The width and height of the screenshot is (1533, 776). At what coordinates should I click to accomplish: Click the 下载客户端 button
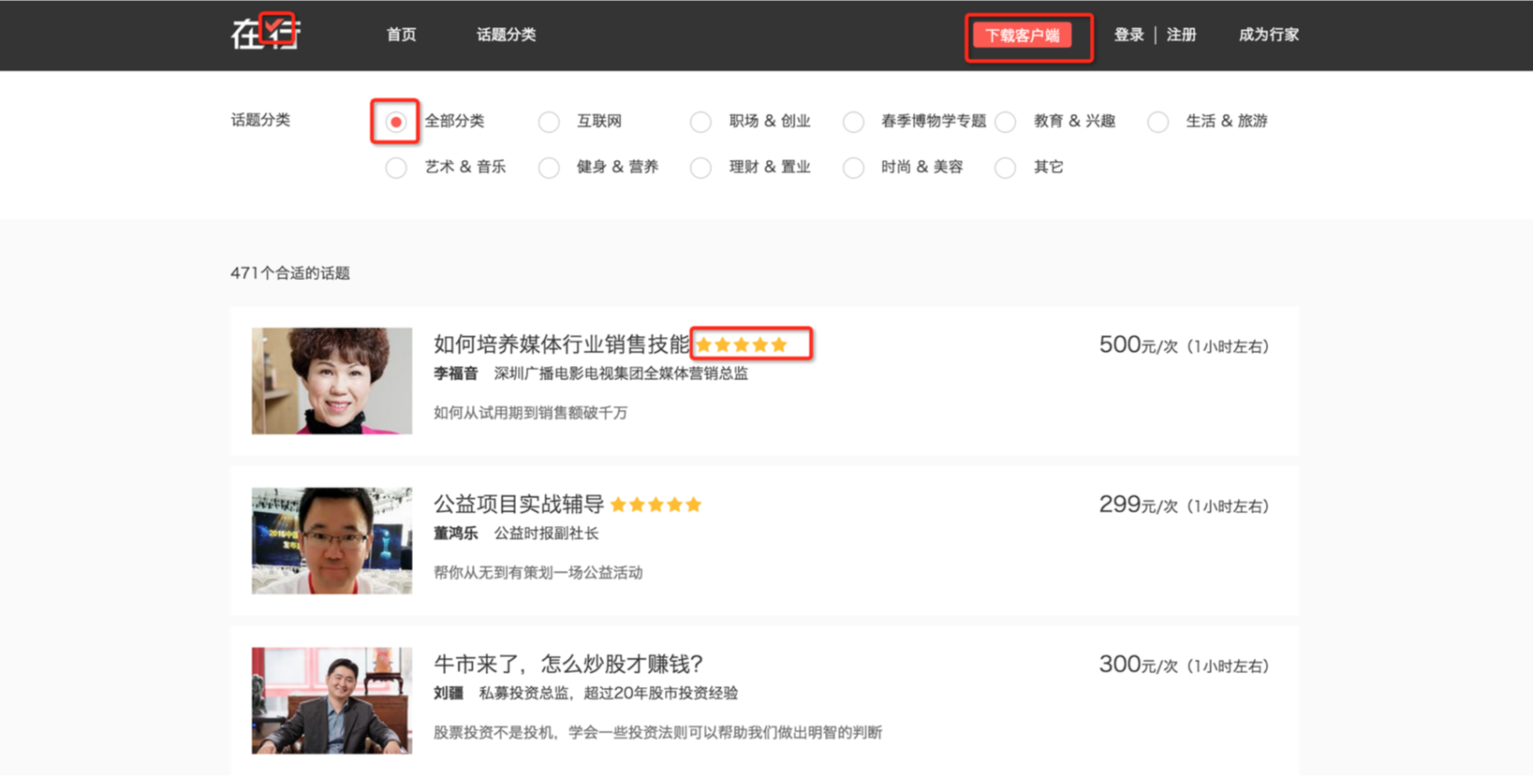coord(1022,36)
